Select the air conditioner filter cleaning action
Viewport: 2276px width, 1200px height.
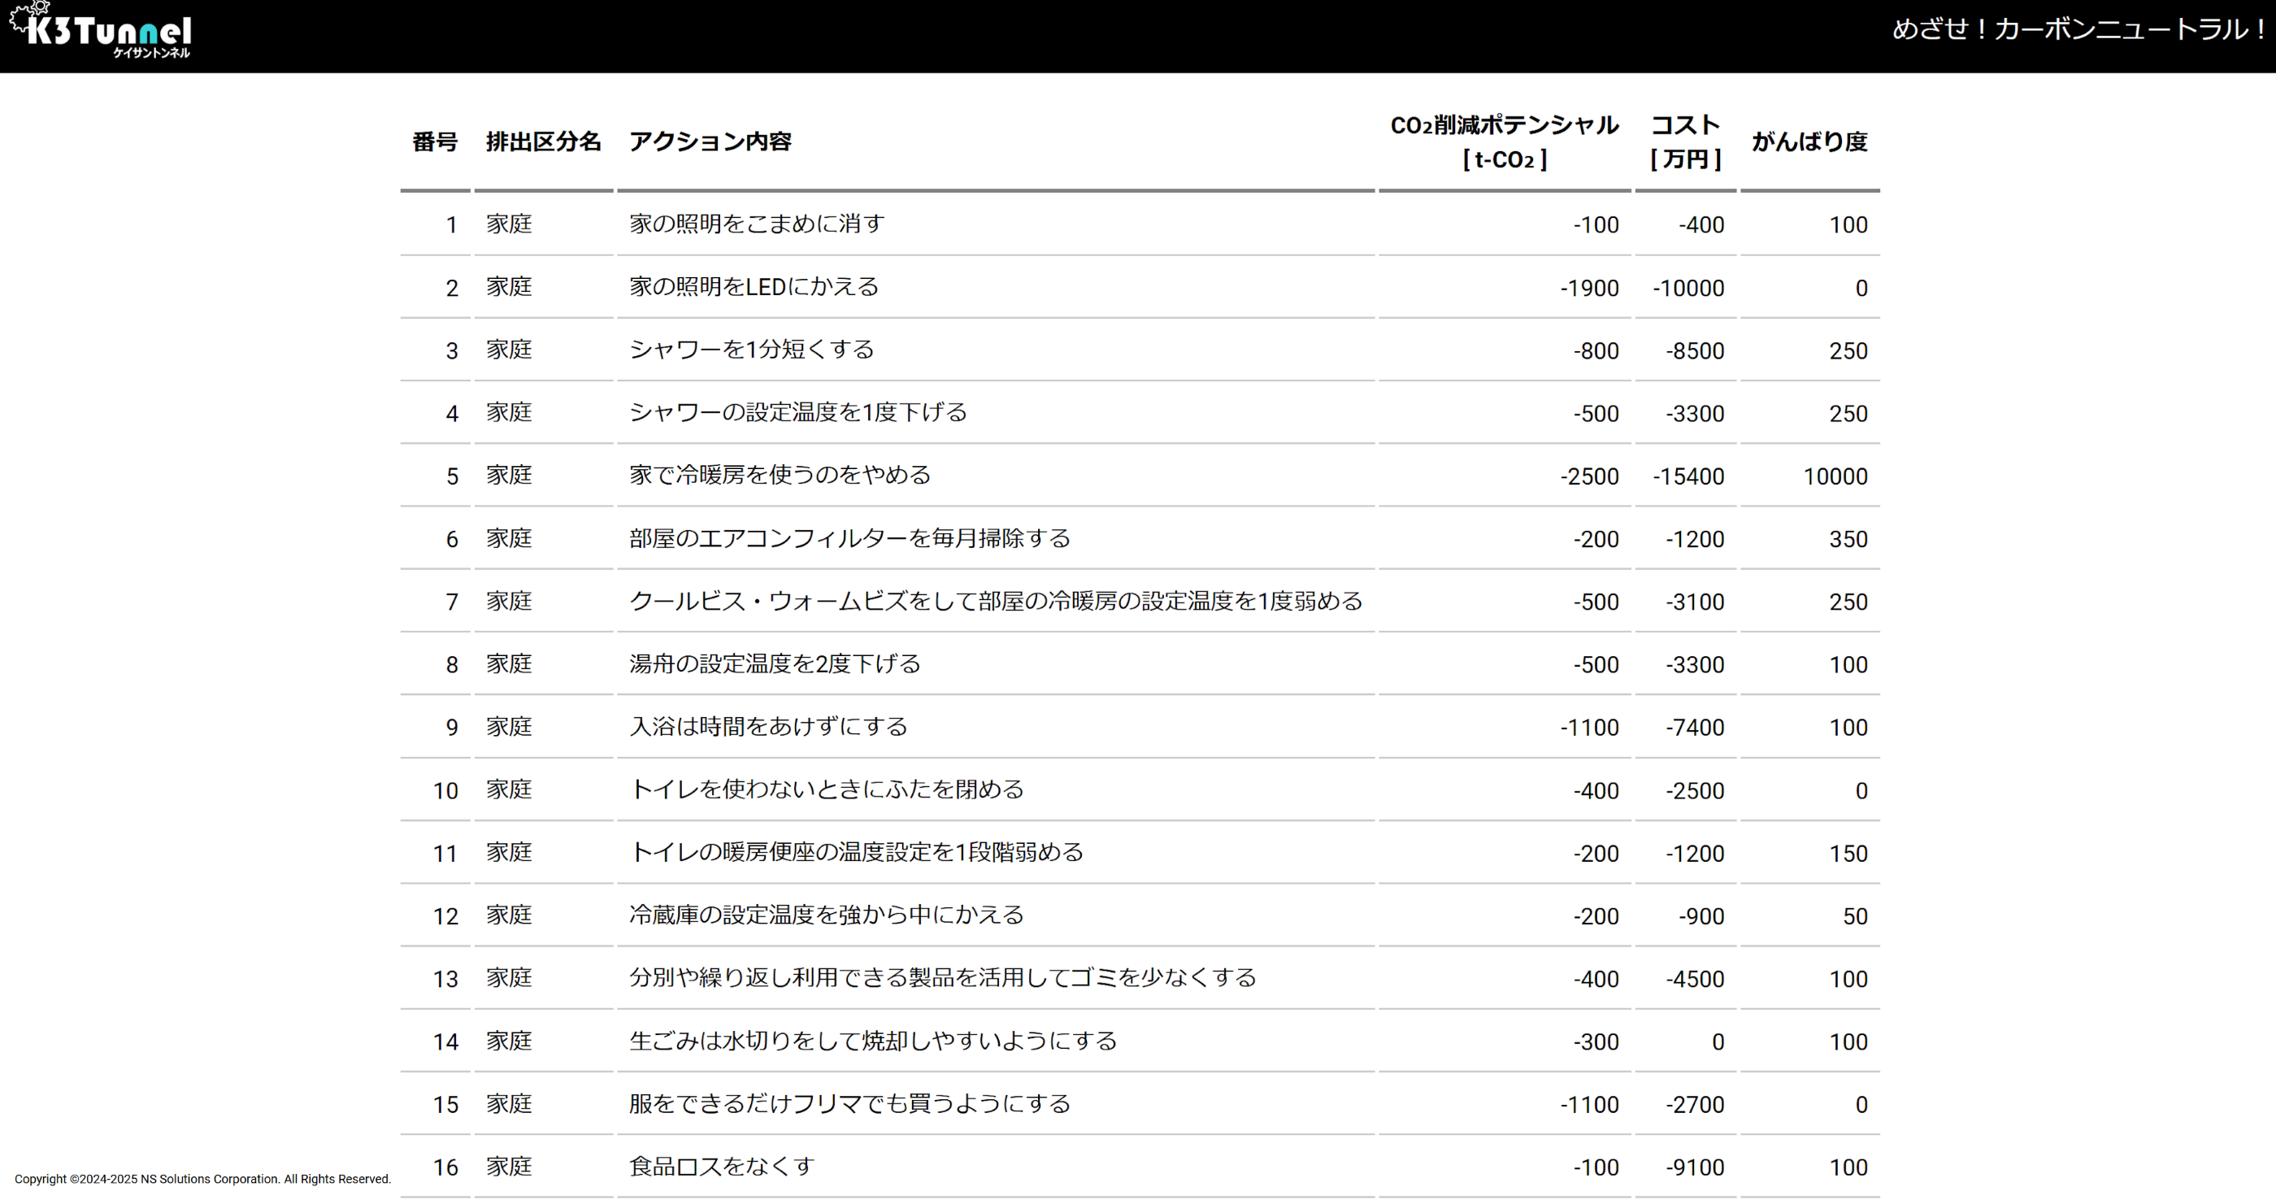point(849,538)
